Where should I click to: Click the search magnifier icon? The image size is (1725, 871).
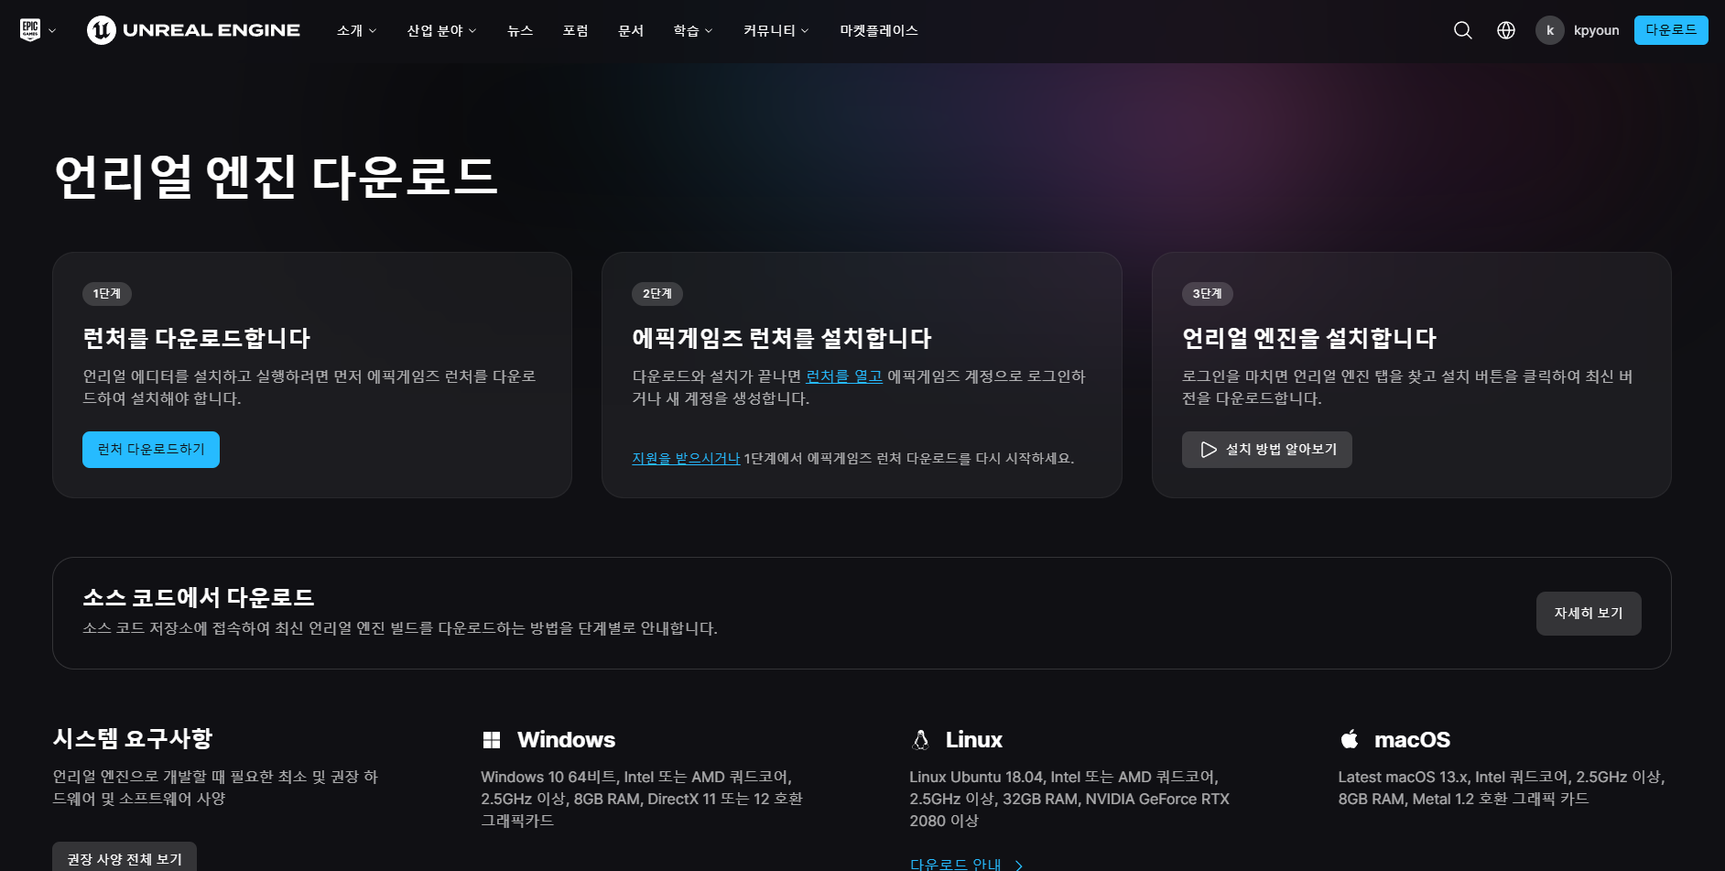1463,30
